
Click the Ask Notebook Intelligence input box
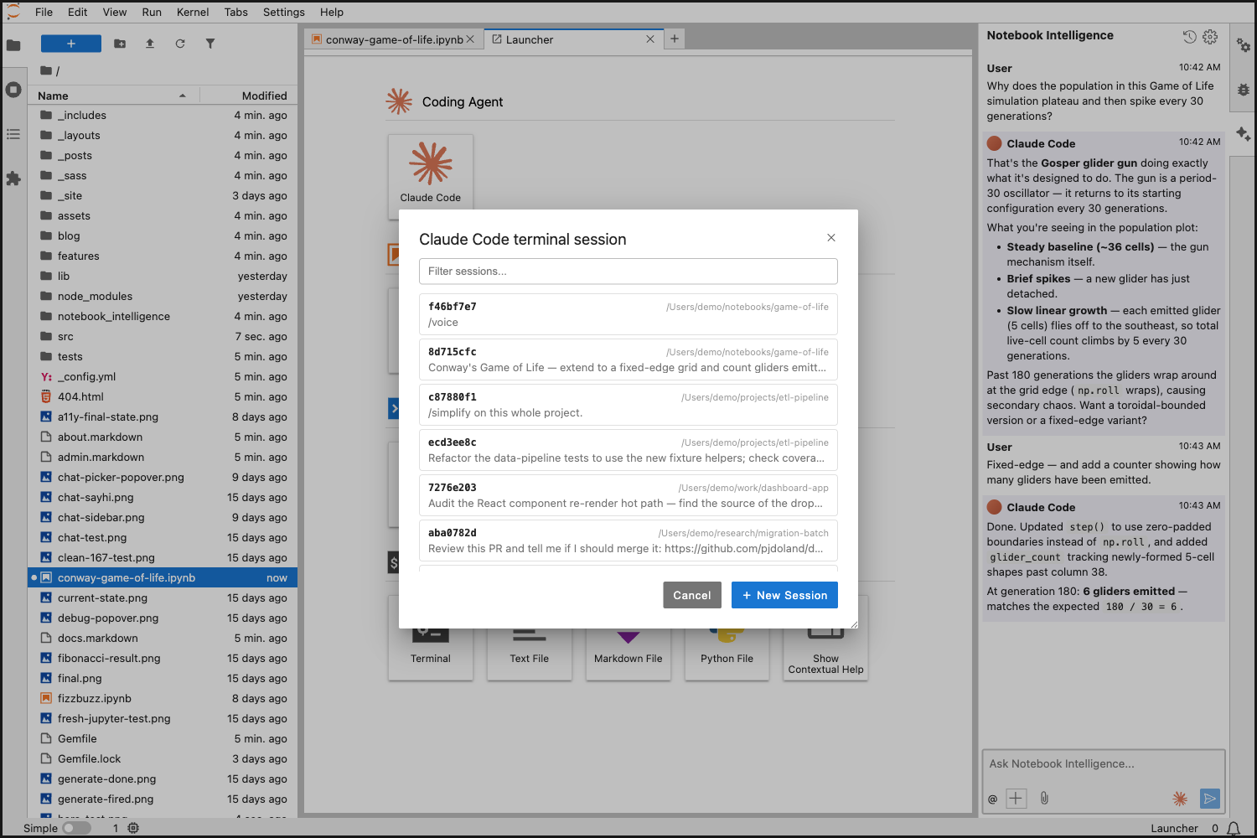click(1104, 764)
